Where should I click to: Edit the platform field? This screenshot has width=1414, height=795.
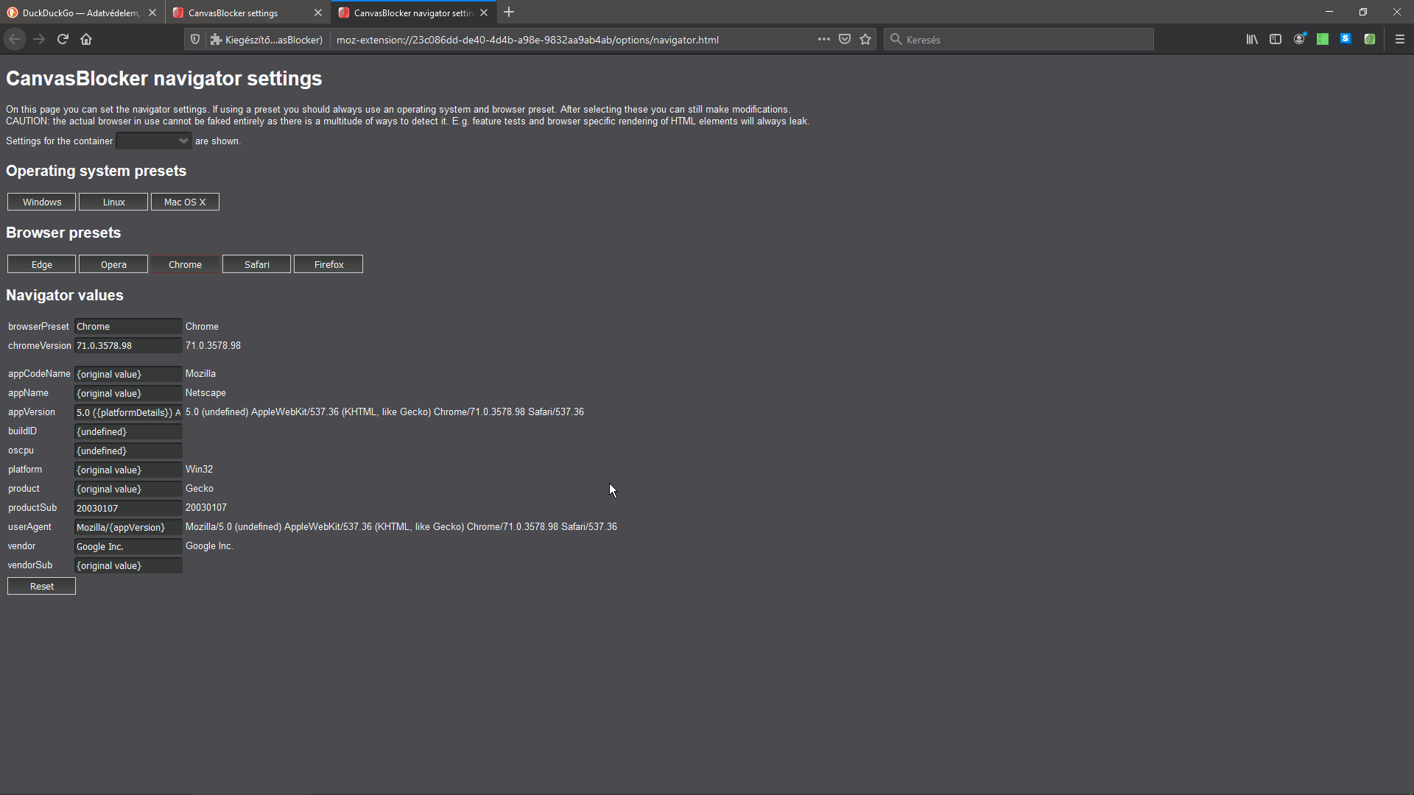[x=128, y=470]
